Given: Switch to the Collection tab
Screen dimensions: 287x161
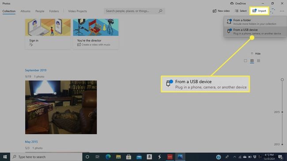Looking at the screenshot, I should click(x=9, y=11).
